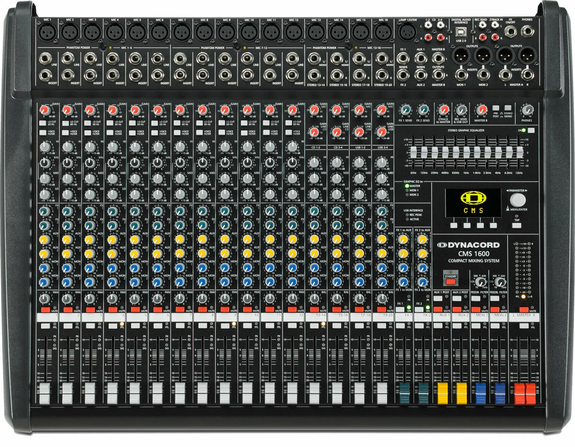Select the MASTER B level knob
The image size is (575, 447).
coord(481,110)
